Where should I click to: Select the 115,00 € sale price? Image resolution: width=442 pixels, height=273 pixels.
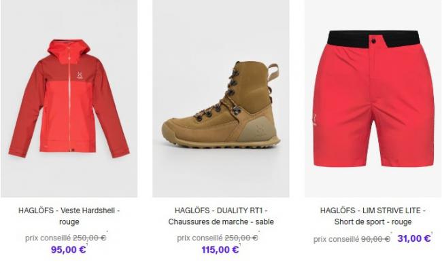(220, 250)
